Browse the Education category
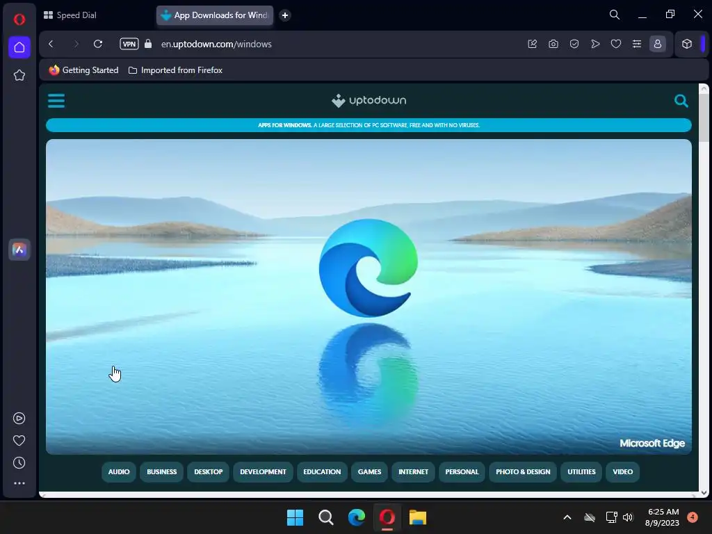 point(322,472)
